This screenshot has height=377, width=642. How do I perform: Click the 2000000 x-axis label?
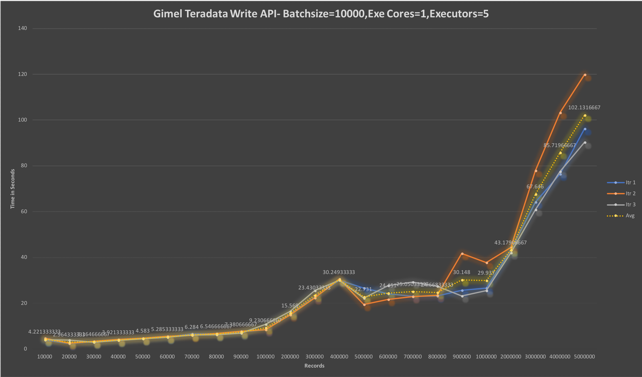click(x=511, y=357)
